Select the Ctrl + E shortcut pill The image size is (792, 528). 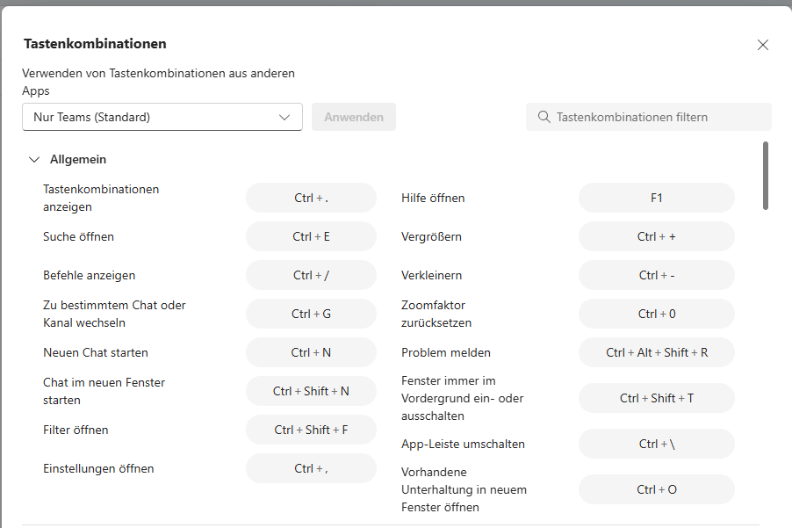tap(311, 236)
